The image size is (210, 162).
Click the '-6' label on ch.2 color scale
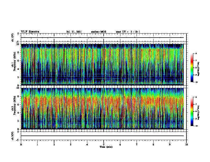[x=196, y=97]
